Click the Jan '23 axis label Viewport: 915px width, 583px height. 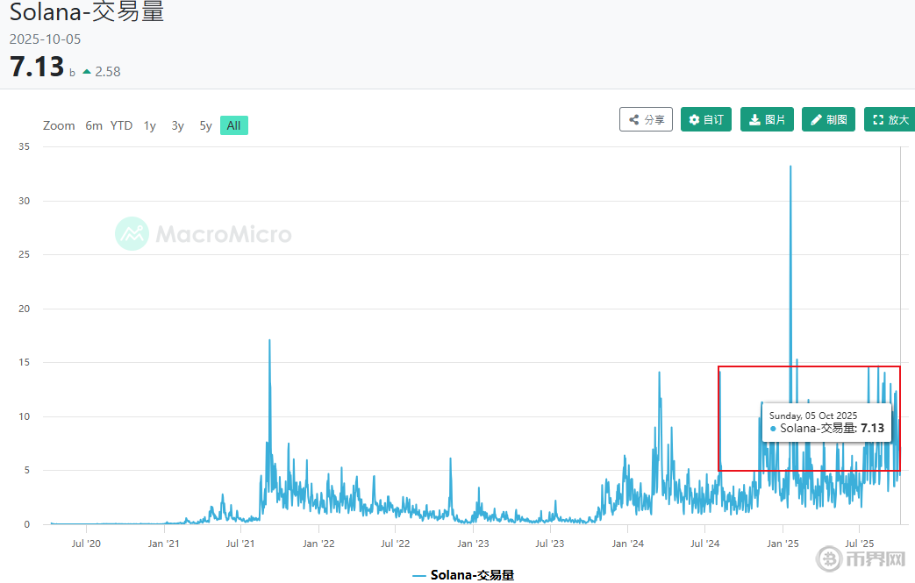click(473, 544)
